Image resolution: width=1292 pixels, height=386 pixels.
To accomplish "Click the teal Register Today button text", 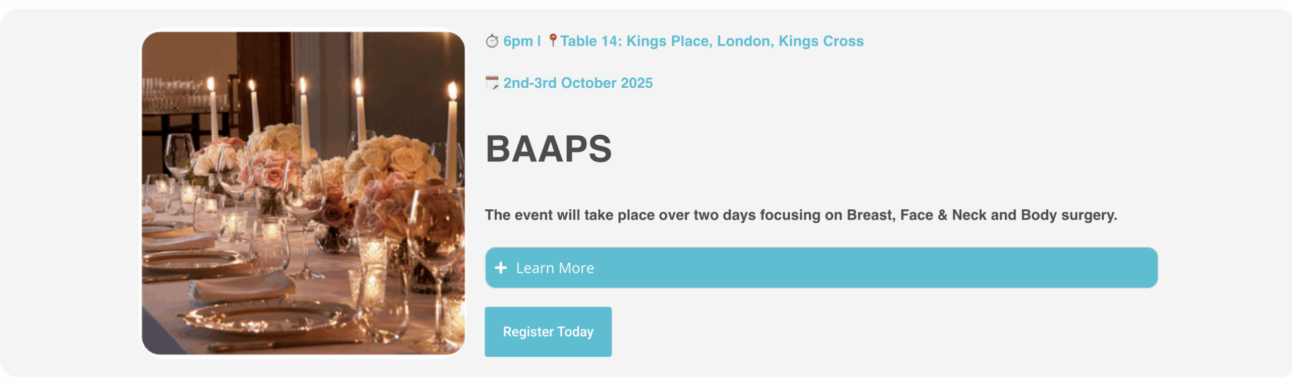I will pos(548,332).
